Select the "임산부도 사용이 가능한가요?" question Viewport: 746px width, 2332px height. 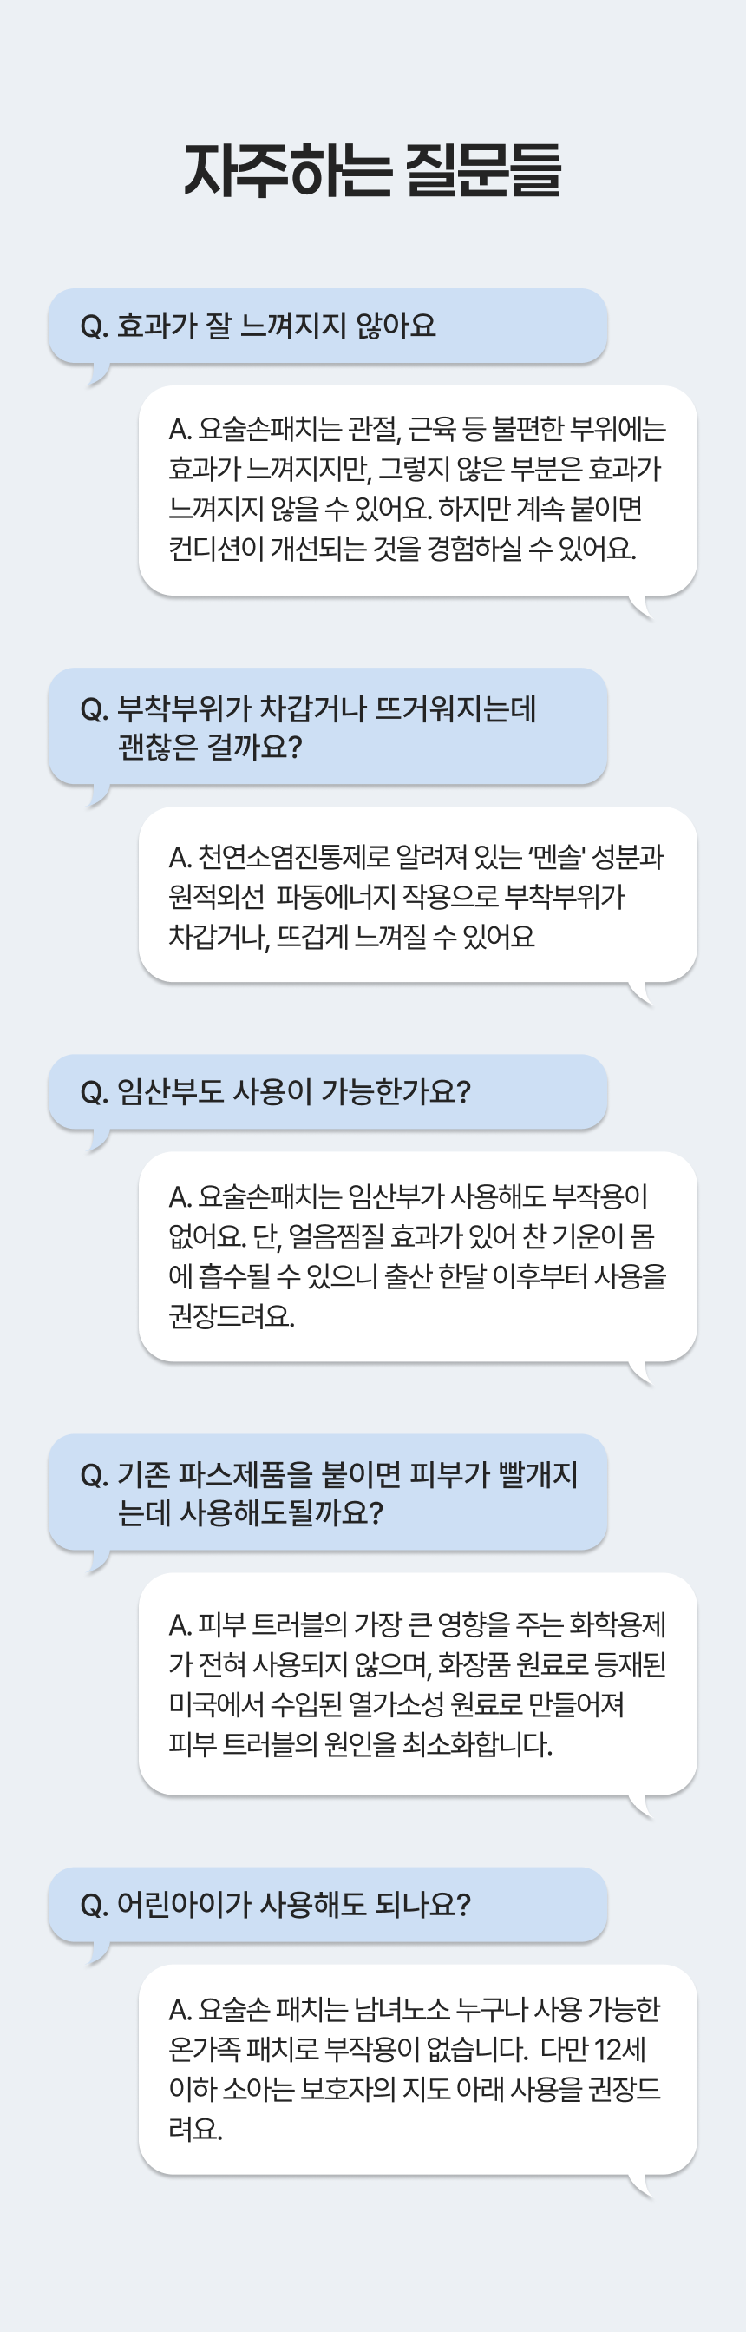point(326,1090)
